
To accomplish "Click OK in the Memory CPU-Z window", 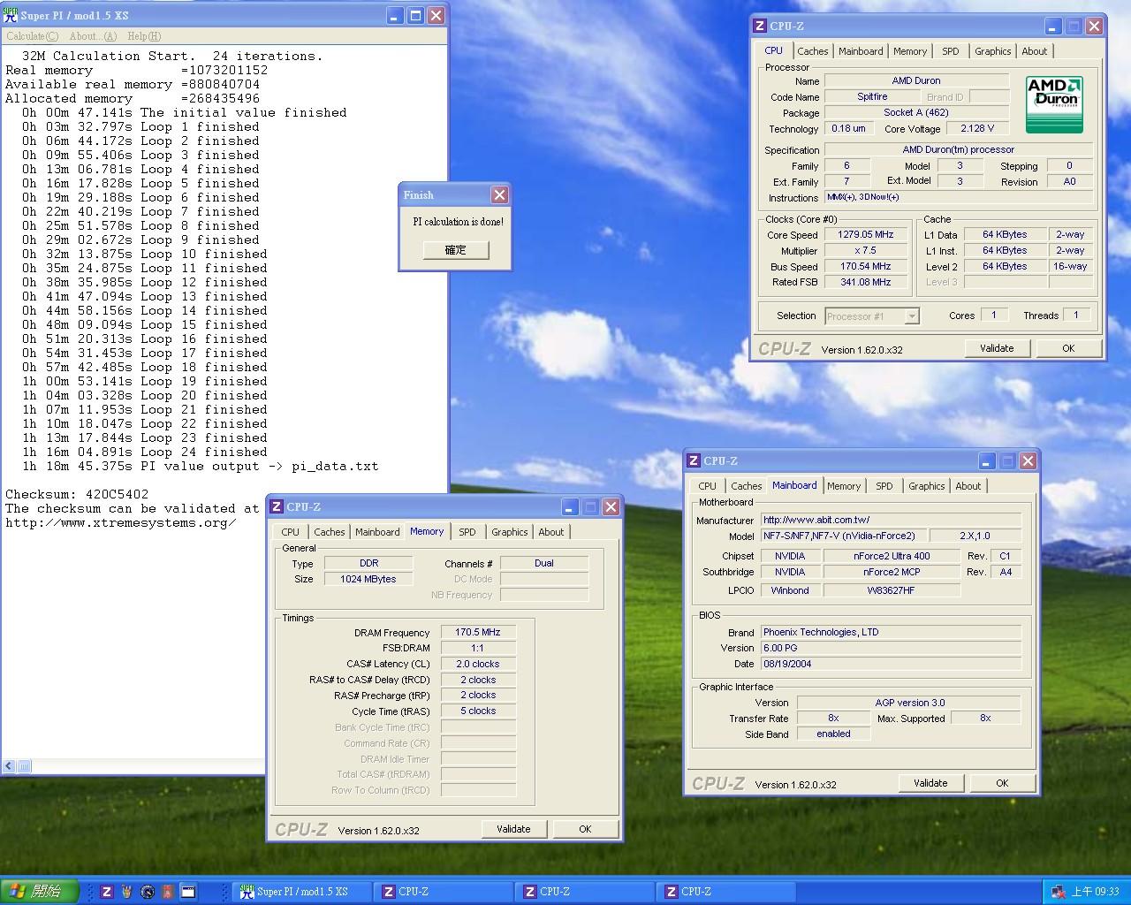I will 585,829.
